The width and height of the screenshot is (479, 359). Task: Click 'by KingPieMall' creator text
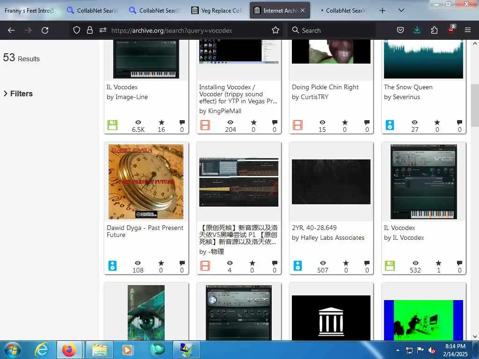(220, 111)
